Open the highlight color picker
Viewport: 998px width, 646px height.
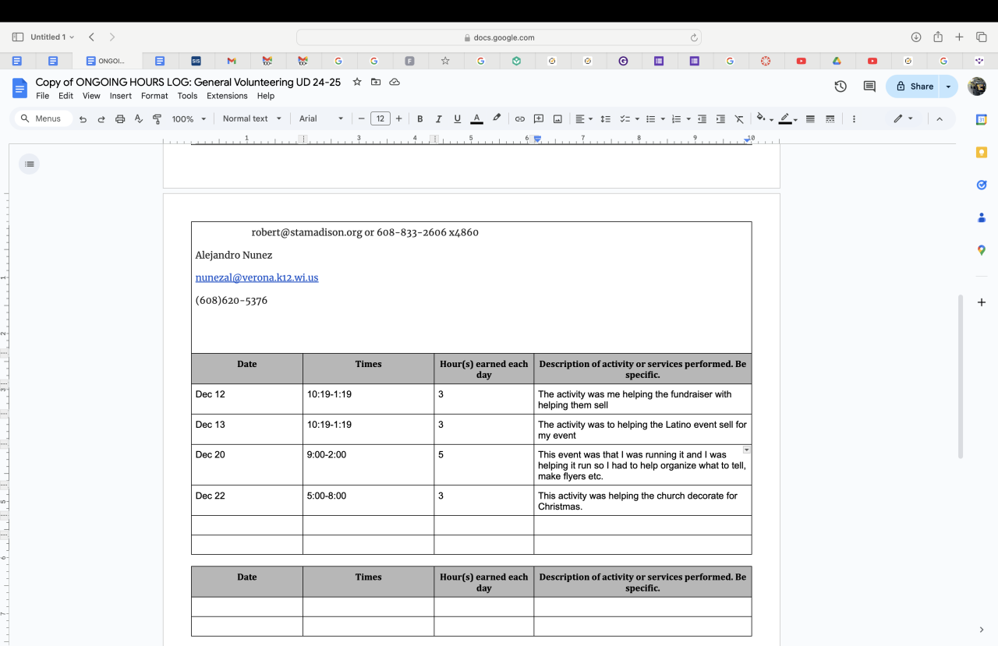tap(497, 119)
